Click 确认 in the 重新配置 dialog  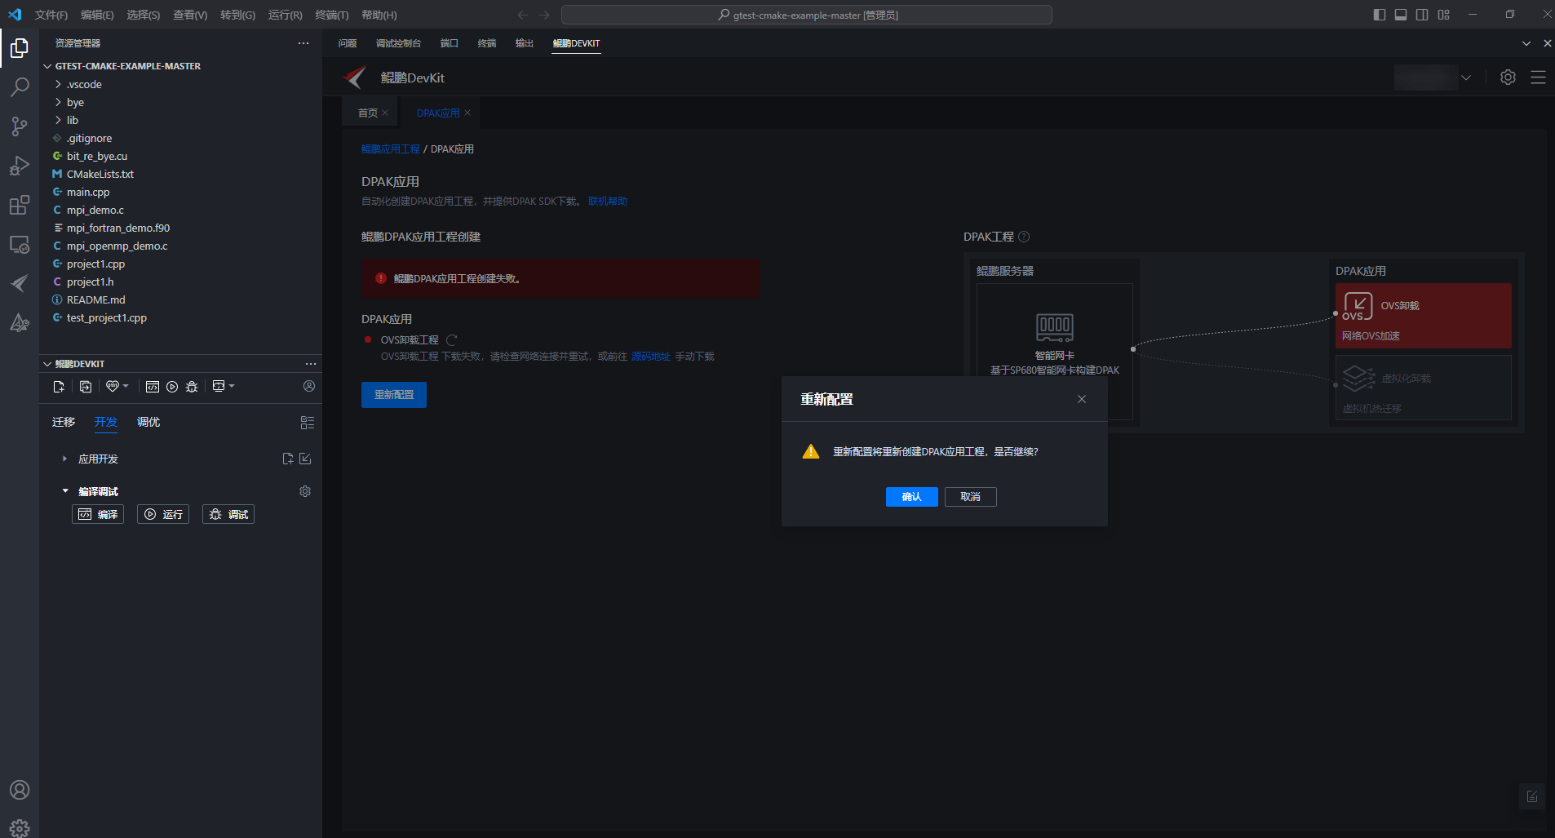pos(911,497)
